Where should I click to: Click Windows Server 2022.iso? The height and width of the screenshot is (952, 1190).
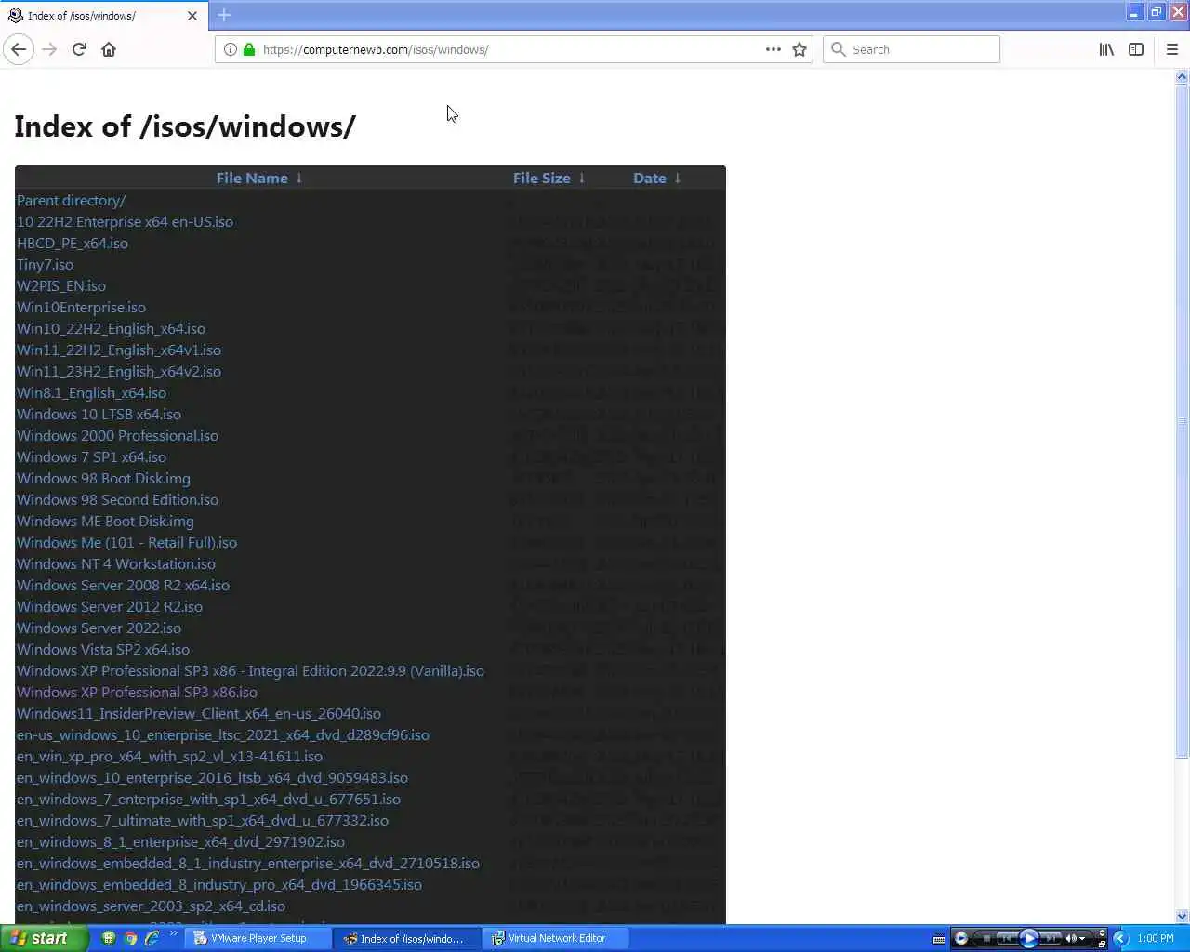point(99,628)
